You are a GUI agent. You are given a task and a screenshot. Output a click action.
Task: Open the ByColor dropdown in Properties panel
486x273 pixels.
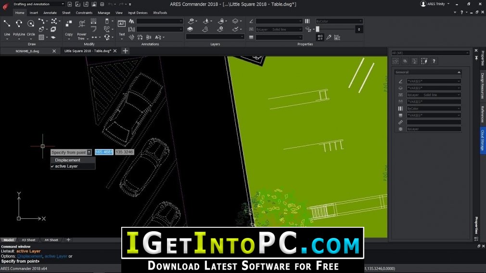434,108
